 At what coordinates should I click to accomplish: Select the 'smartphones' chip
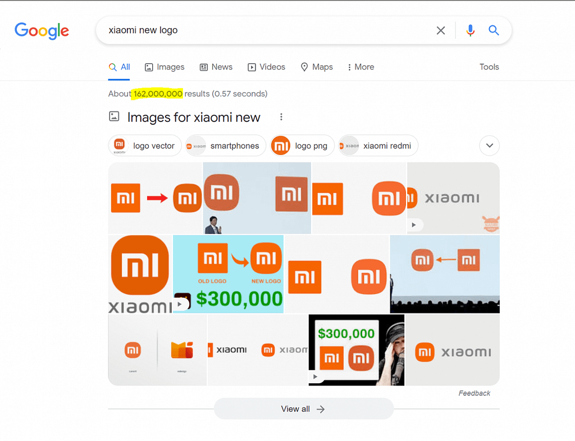pyautogui.click(x=226, y=146)
